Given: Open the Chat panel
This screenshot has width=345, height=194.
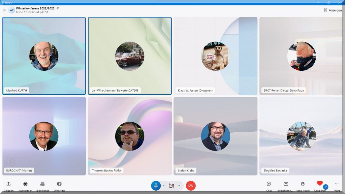Looking at the screenshot, I should coord(269,184).
